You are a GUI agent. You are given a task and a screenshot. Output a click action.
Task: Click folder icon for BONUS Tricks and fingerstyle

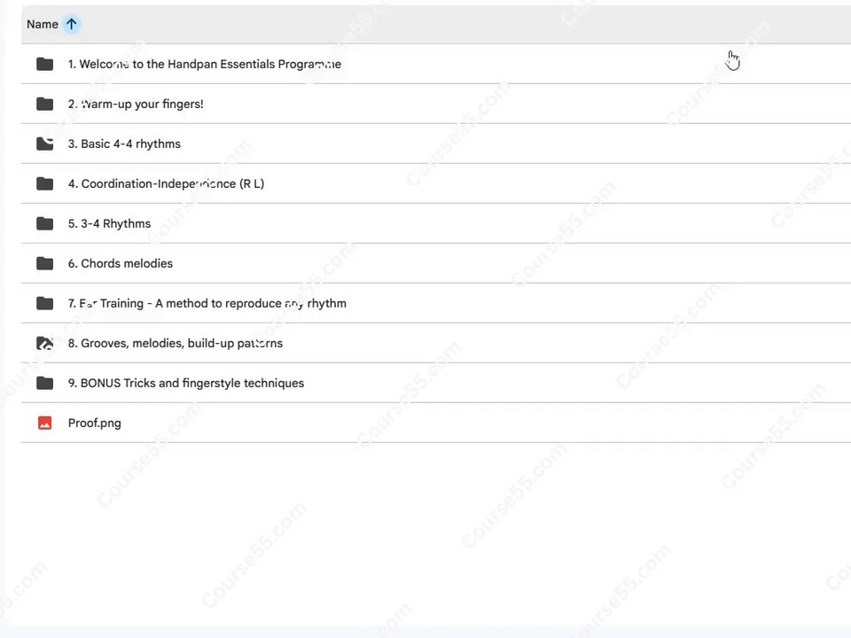tap(45, 383)
